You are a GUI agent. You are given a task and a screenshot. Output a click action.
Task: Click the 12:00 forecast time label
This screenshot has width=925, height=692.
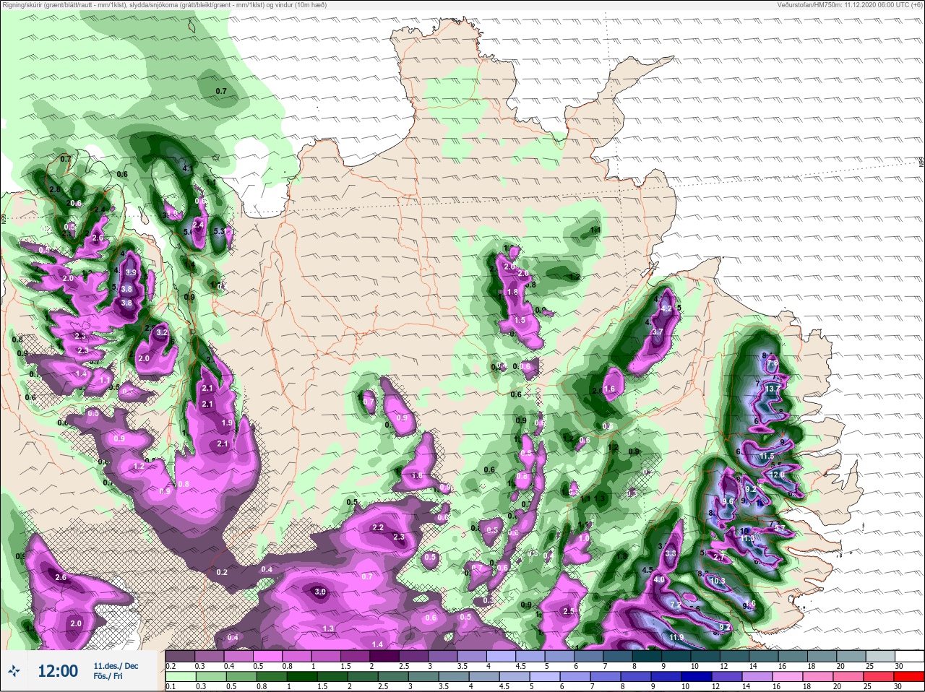[58, 671]
